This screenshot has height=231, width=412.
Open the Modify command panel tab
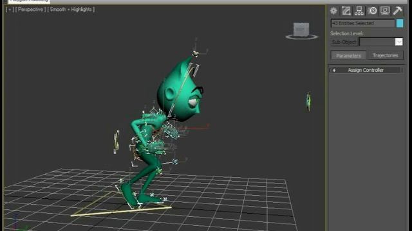346,11
